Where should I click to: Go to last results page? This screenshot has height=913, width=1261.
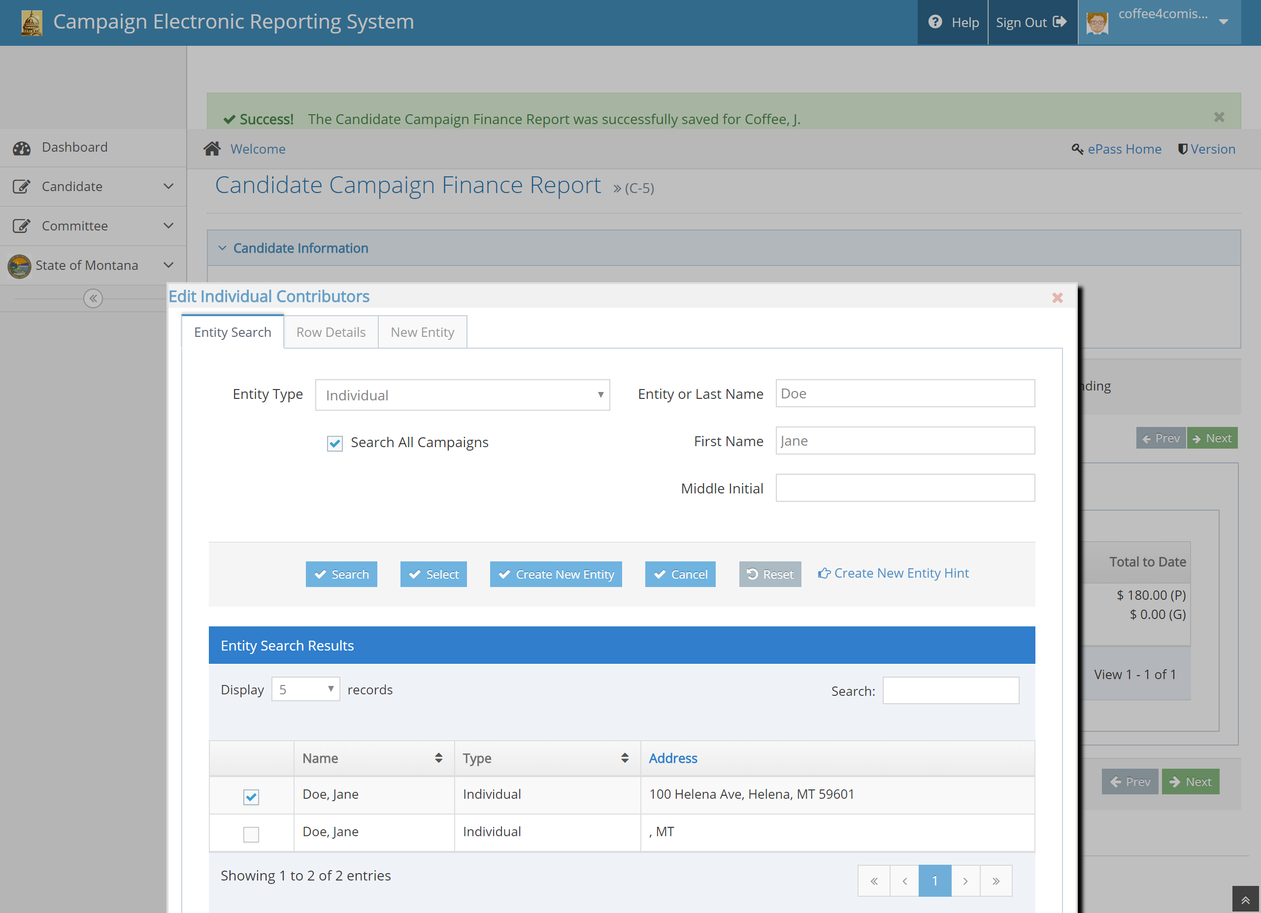pyautogui.click(x=996, y=881)
